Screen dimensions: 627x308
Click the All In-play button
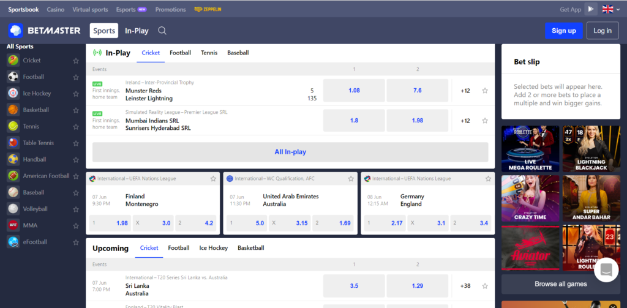pos(290,152)
